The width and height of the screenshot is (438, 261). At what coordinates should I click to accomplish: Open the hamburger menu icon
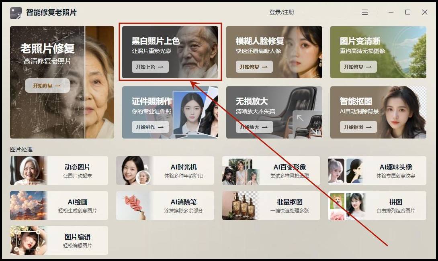[365, 12]
